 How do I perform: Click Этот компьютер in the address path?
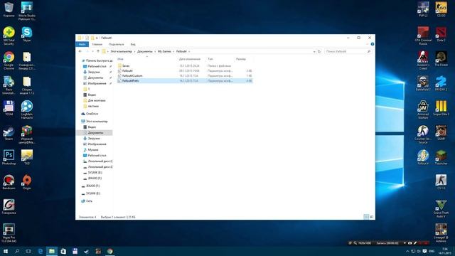(x=121, y=51)
